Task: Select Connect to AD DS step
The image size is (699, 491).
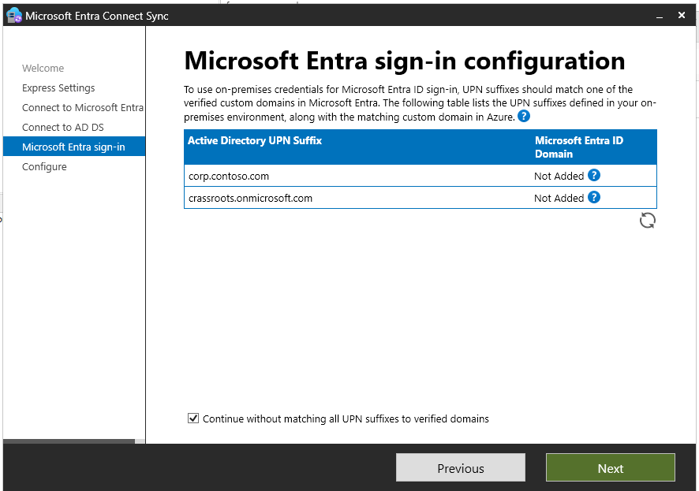Action: (63, 128)
